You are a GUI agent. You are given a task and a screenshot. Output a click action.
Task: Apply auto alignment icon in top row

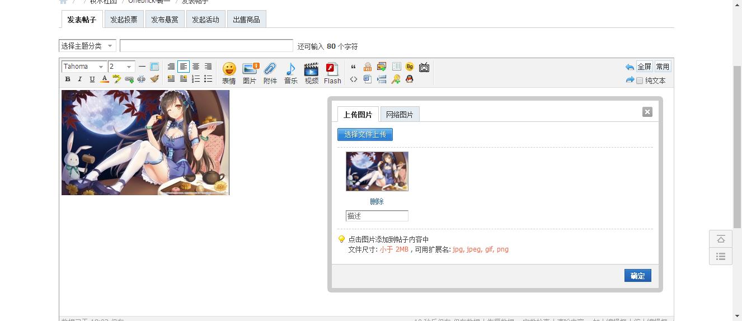click(x=171, y=67)
